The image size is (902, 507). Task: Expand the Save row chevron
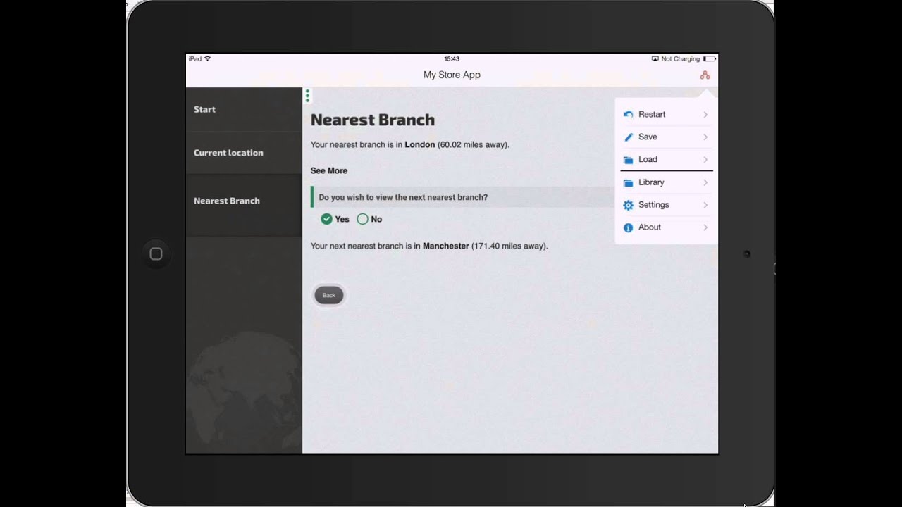tap(705, 137)
